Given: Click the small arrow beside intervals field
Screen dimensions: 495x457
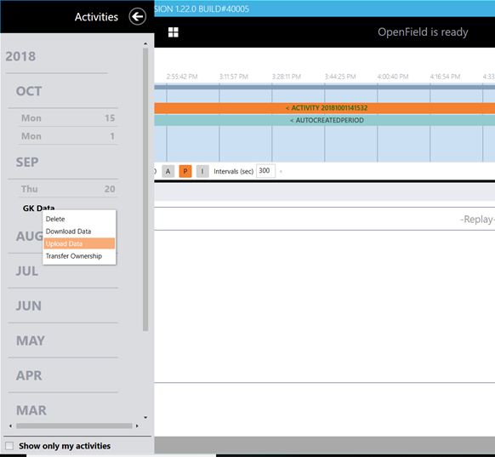Looking at the screenshot, I should pyautogui.click(x=281, y=172).
